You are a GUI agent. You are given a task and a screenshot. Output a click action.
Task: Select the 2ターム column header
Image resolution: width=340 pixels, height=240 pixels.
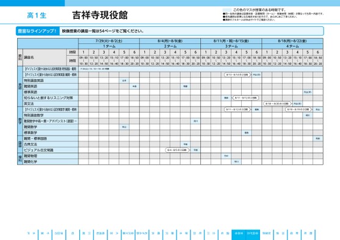click(170, 46)
